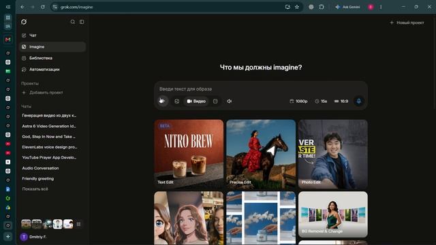The image size is (436, 245).
Task: Open the 1080p resolution dropdown
Action: (x=298, y=101)
